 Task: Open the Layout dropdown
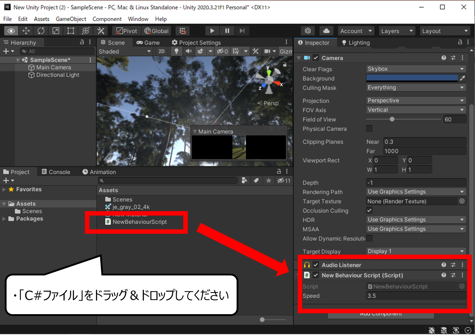pyautogui.click(x=445, y=31)
